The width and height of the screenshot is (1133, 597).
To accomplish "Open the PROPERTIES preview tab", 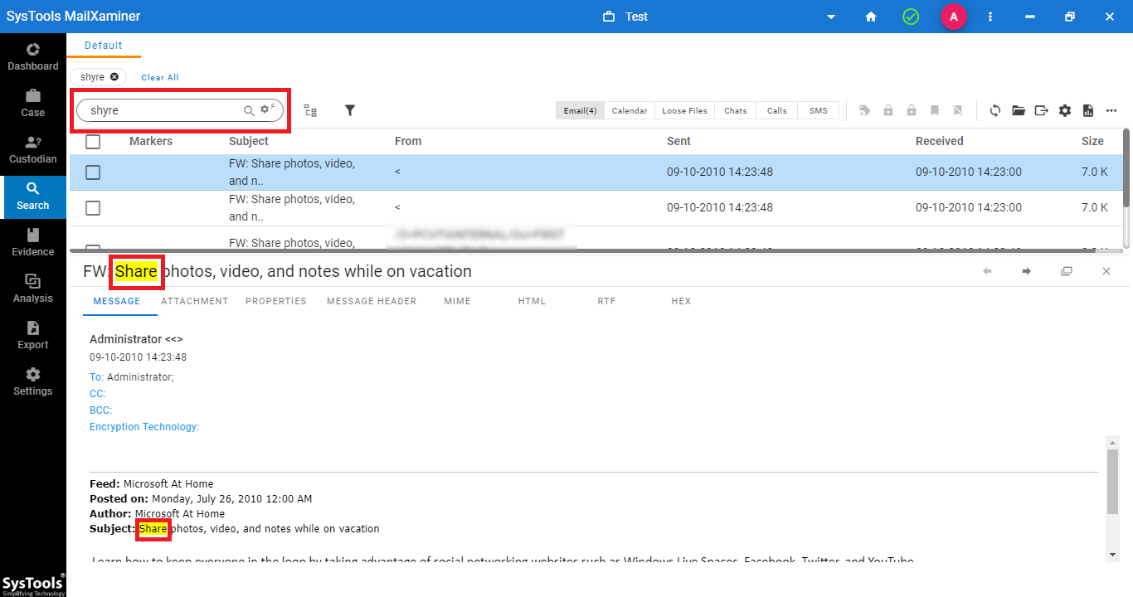I will tap(276, 301).
